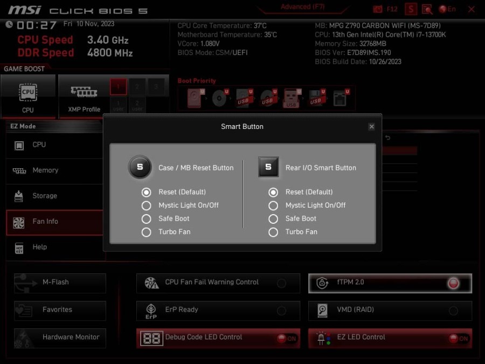
Task: Close the Smart Button dialog
Action: coord(371,126)
